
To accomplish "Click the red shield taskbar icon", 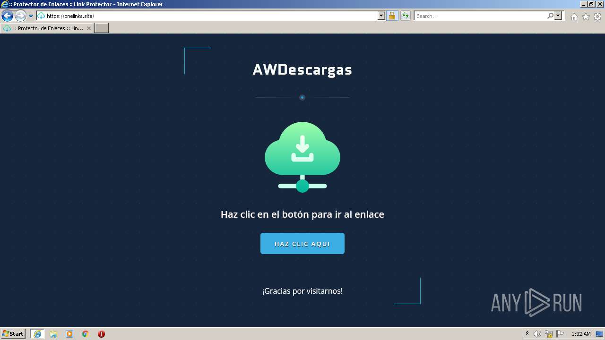I will click(101, 334).
